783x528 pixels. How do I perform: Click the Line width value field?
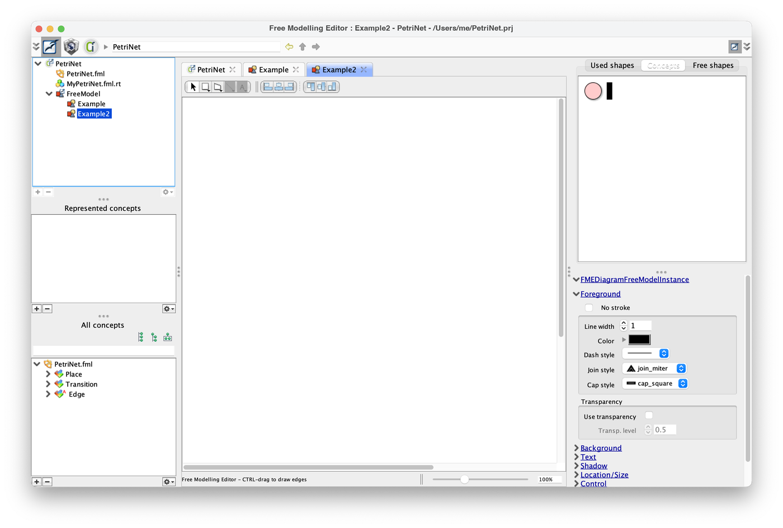pos(640,326)
